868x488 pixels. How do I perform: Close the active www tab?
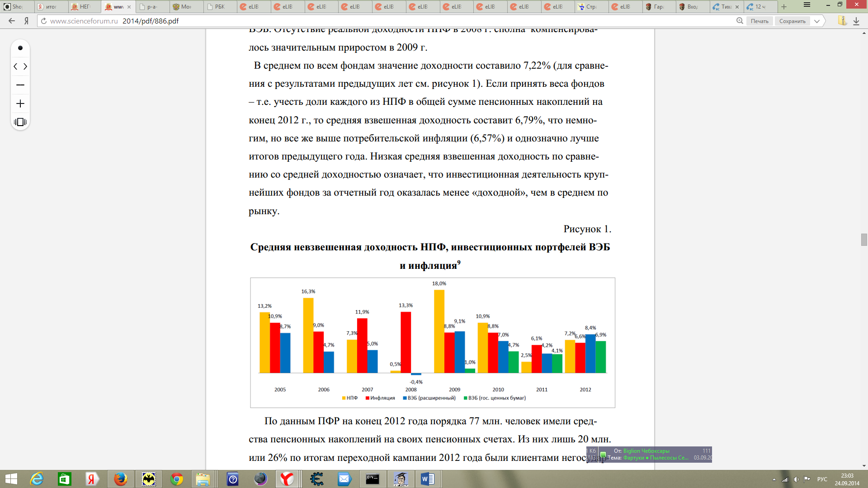[x=129, y=7]
